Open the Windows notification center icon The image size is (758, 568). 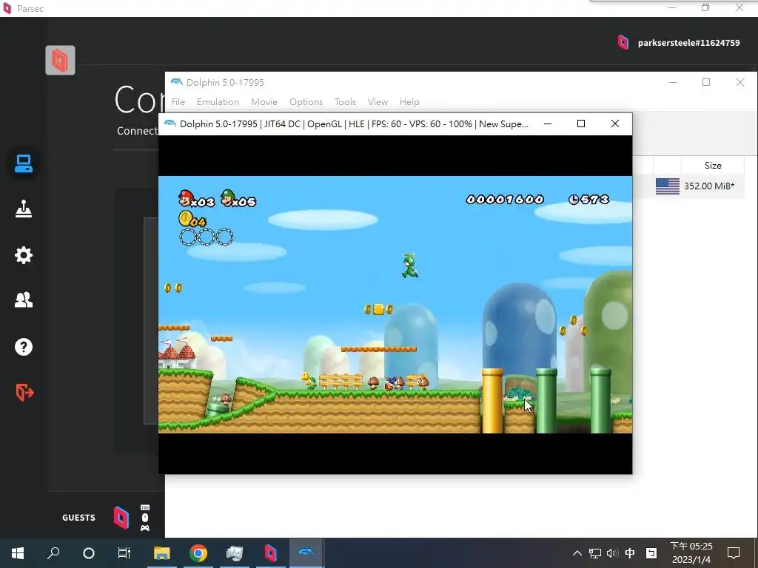pos(734,553)
